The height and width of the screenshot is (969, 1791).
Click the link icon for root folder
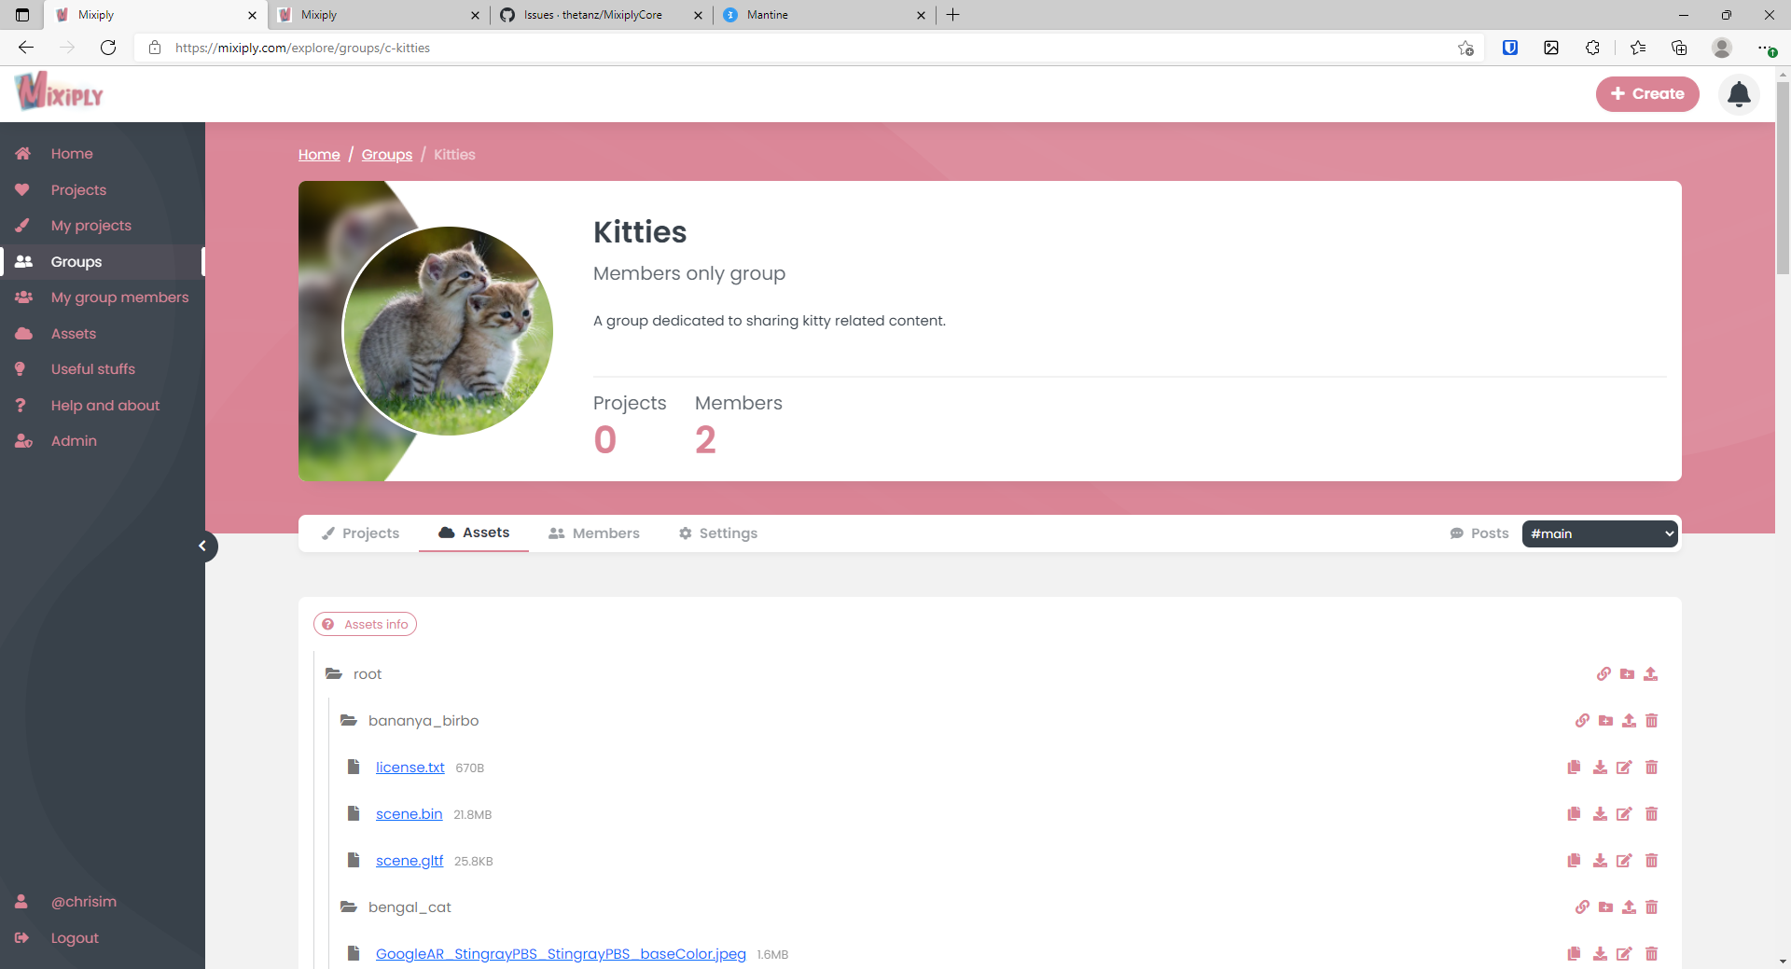click(x=1604, y=673)
